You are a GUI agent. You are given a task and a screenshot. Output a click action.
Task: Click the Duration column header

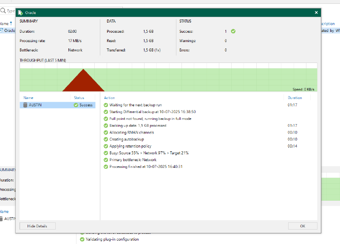(x=295, y=98)
